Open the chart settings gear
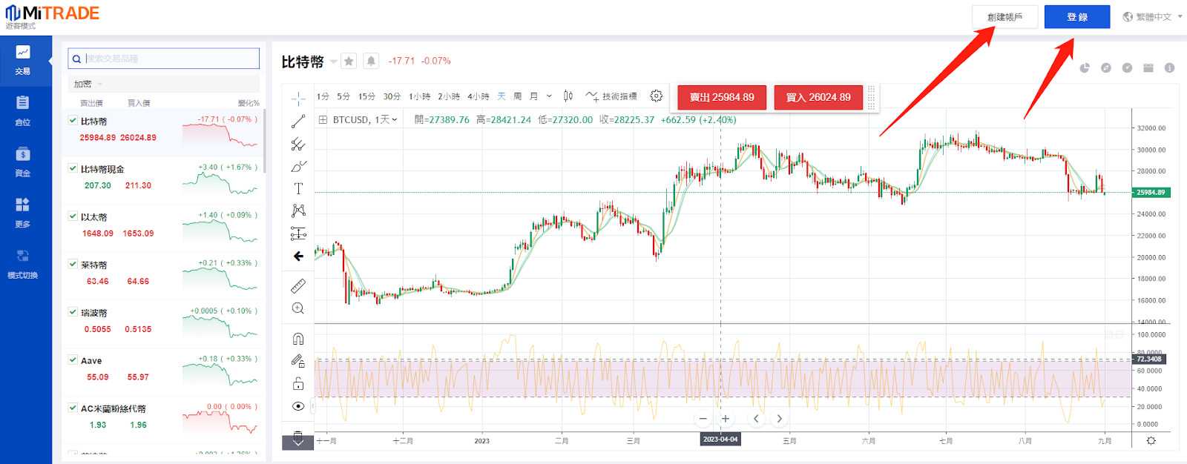The image size is (1187, 464). click(656, 96)
